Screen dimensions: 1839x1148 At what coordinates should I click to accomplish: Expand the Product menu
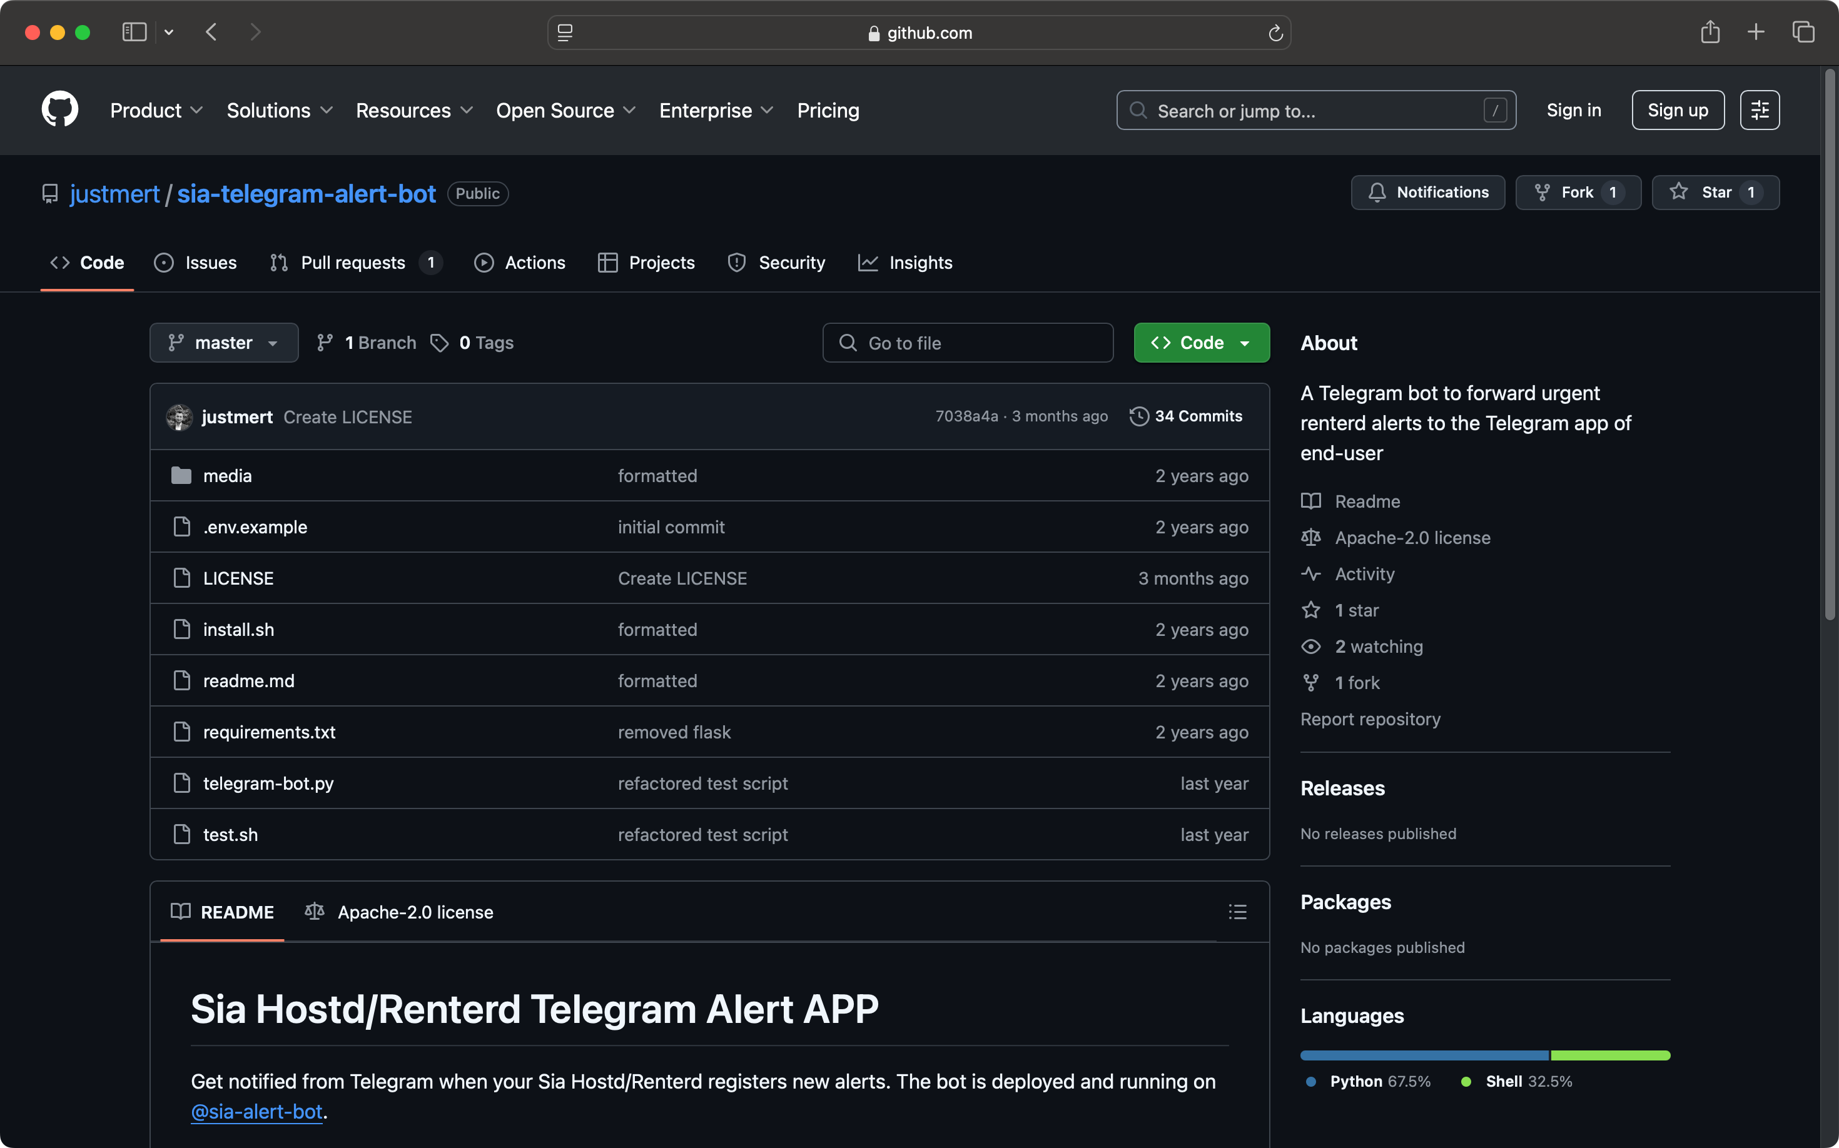click(x=156, y=110)
